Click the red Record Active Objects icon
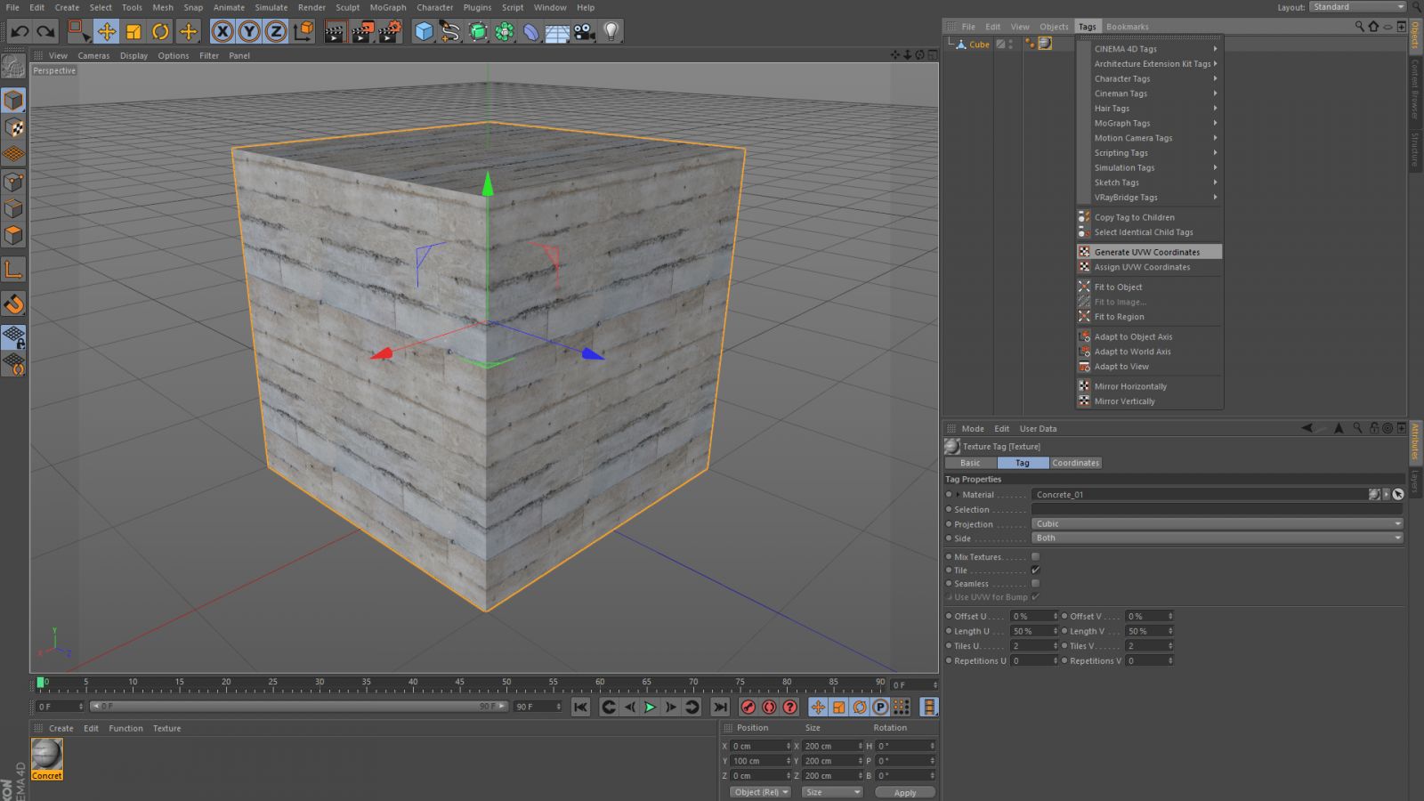Screen dimensions: 1424x801 (748, 707)
